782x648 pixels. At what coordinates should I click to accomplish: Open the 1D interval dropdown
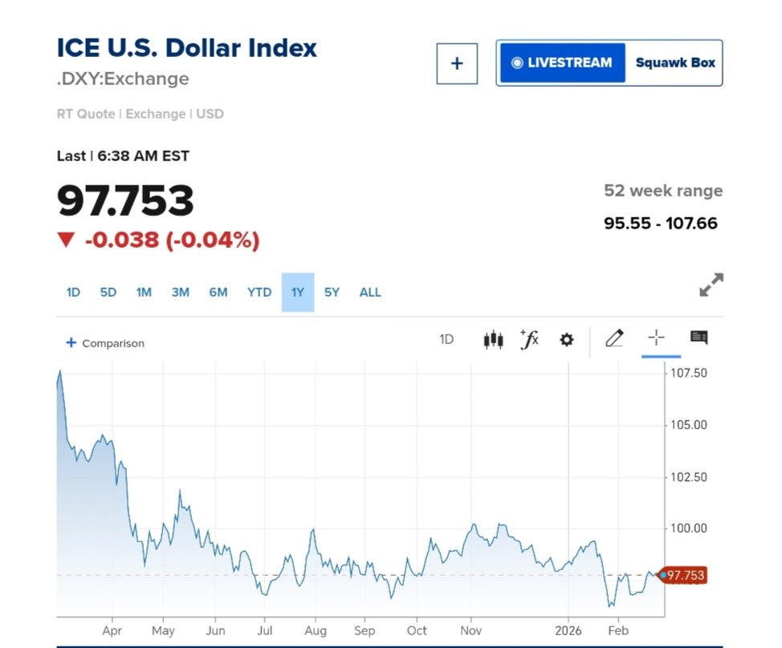[446, 339]
